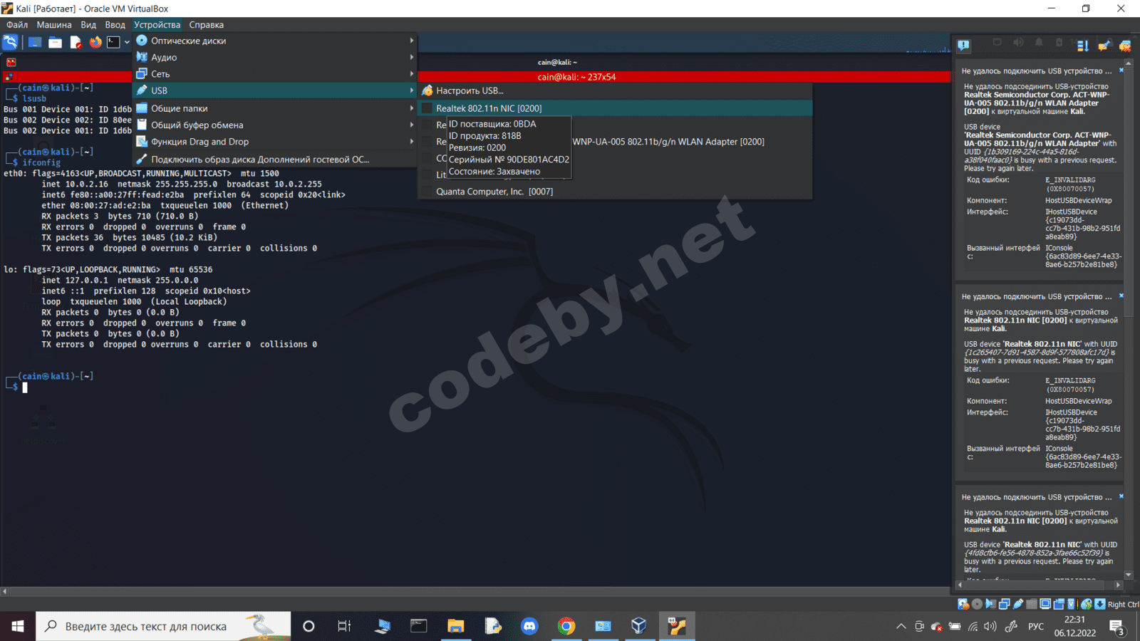1140x641 pixels.
Task: Expand Оптические диски submenu
Action: (275, 41)
